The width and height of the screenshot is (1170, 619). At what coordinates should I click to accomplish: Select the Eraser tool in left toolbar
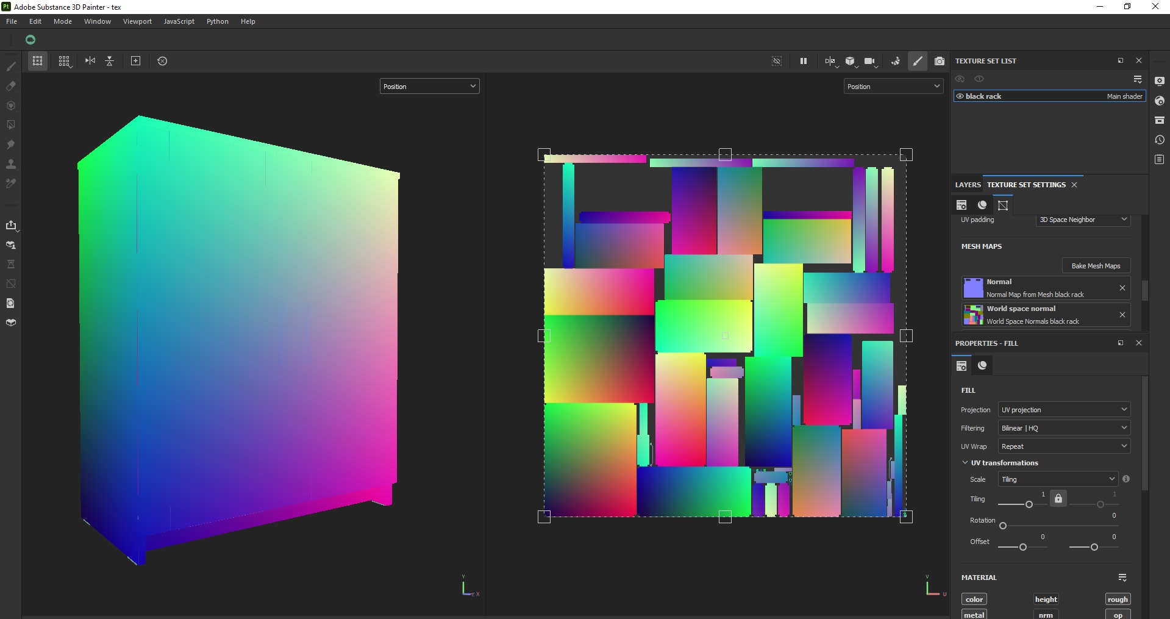coord(11,86)
